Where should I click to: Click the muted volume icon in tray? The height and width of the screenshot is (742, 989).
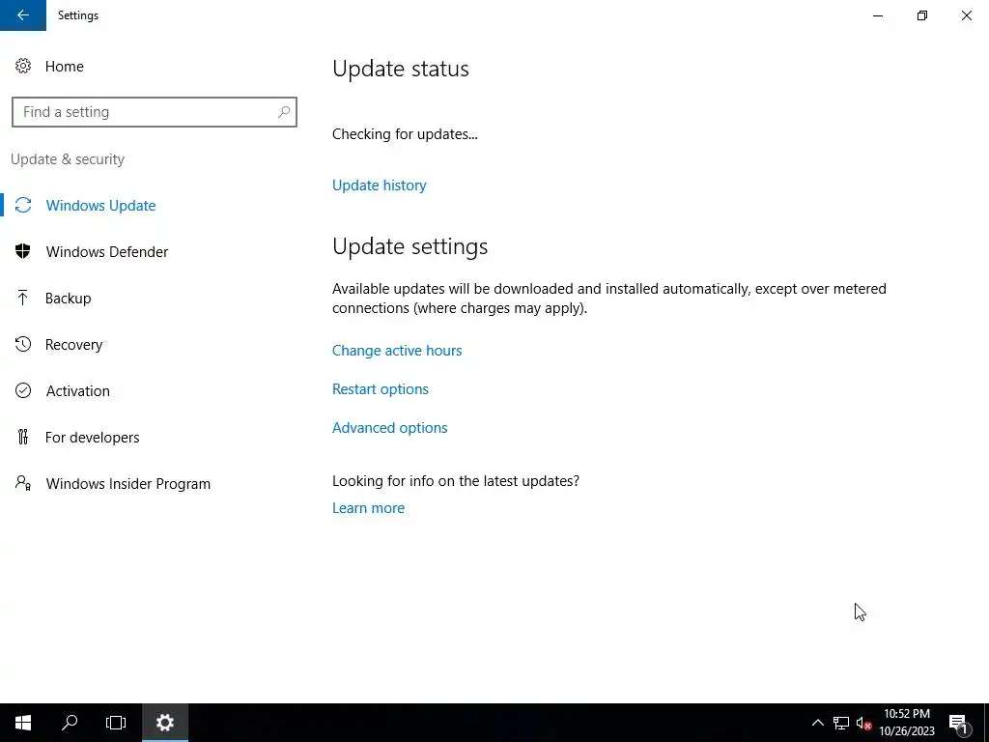(863, 723)
